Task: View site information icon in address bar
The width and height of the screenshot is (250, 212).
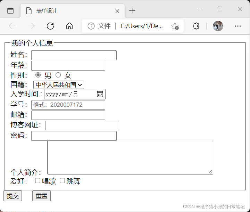Action: click(x=91, y=26)
